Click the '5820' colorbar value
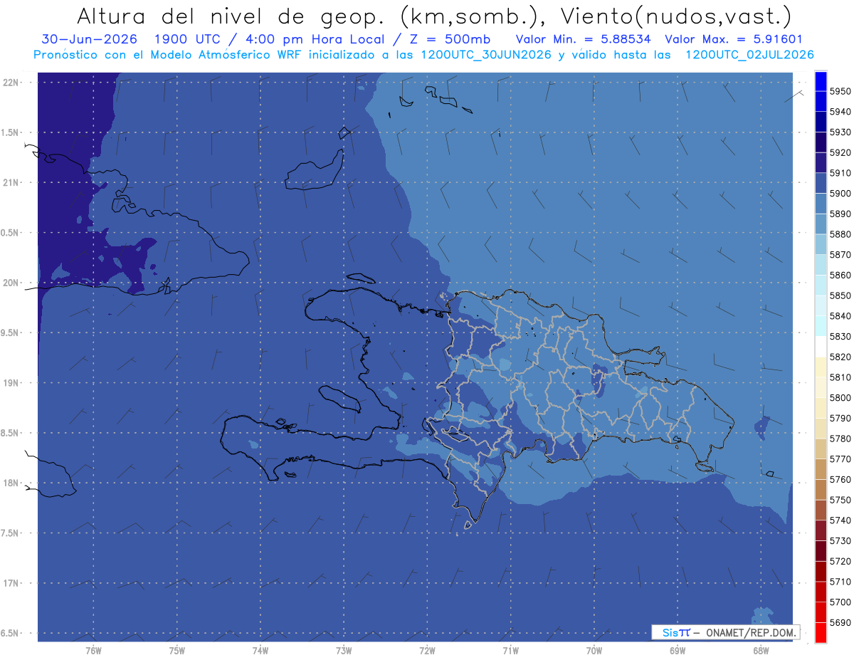 [x=840, y=357]
